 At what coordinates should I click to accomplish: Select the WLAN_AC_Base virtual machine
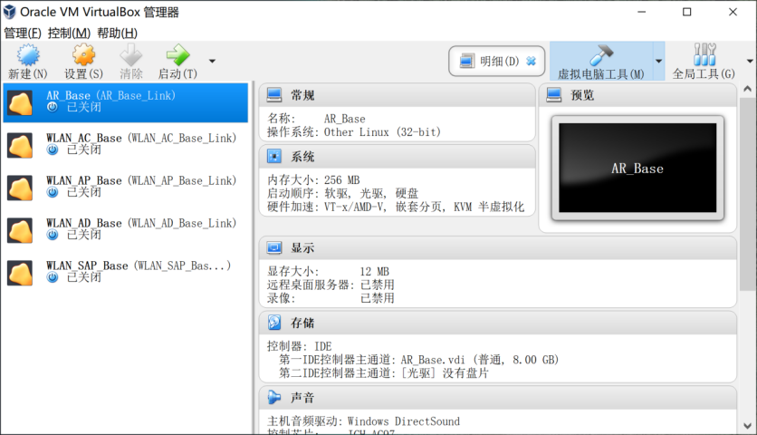[126, 145]
